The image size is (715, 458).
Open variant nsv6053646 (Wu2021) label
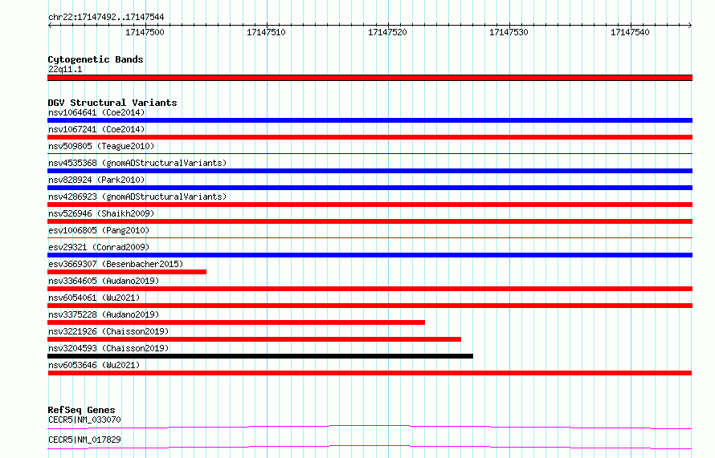[94, 365]
